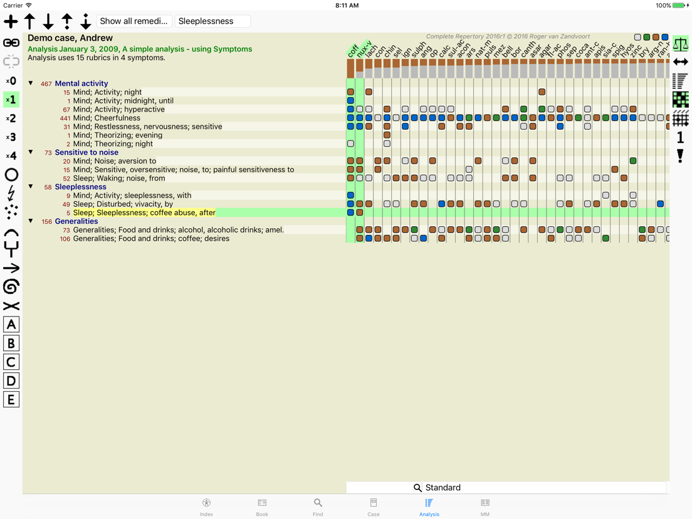Click the dotted up arrow icon

pyautogui.click(x=66, y=21)
